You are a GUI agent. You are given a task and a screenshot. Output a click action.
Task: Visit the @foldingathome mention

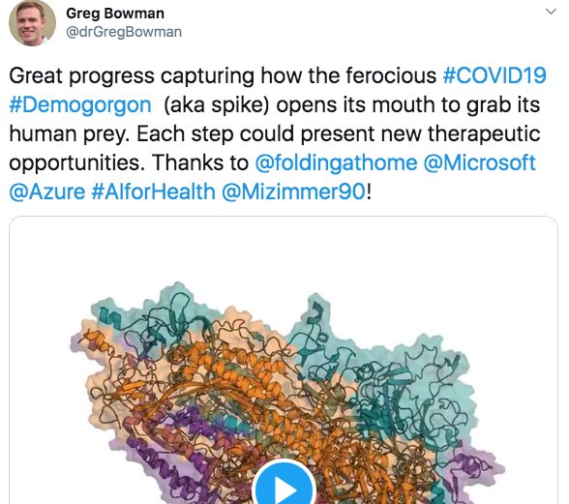click(336, 163)
